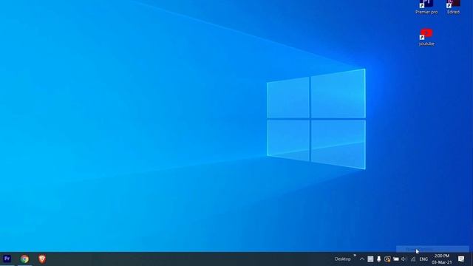This screenshot has width=473, height=266.
Task: Open the network Wi-Fi tray icon
Action: tap(413, 259)
